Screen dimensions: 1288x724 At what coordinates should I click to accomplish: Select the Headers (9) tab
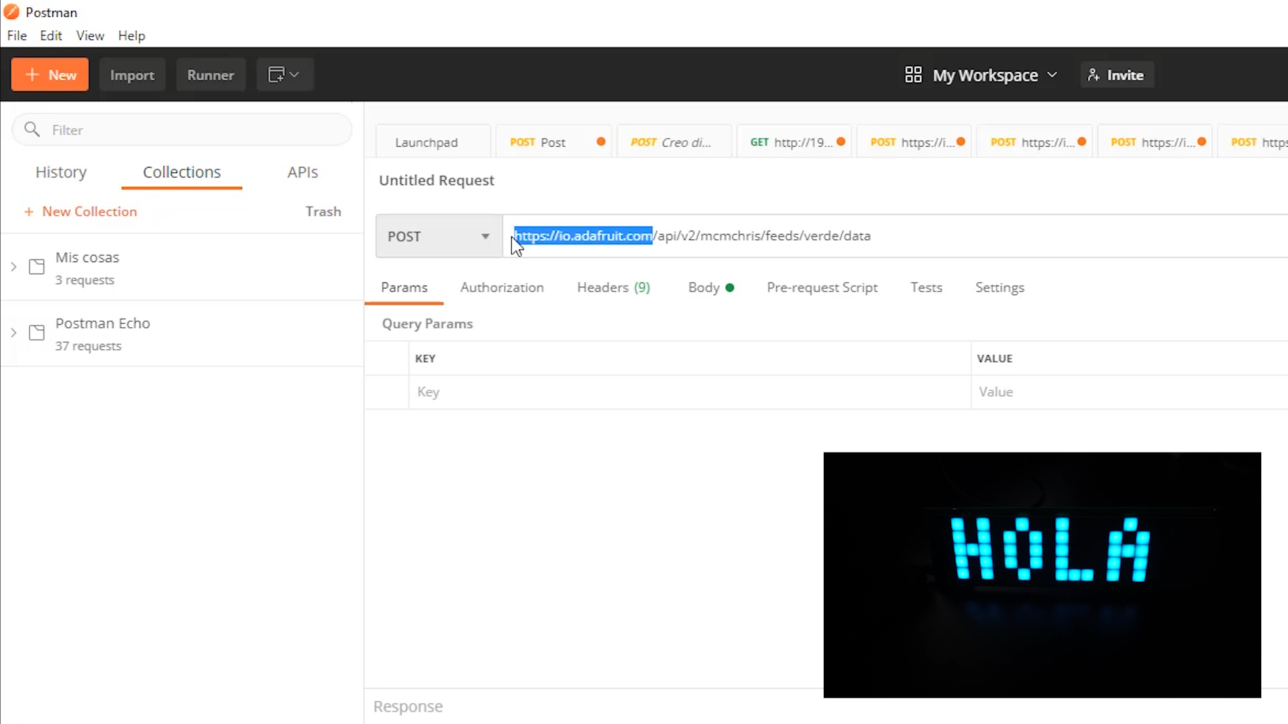pyautogui.click(x=613, y=288)
